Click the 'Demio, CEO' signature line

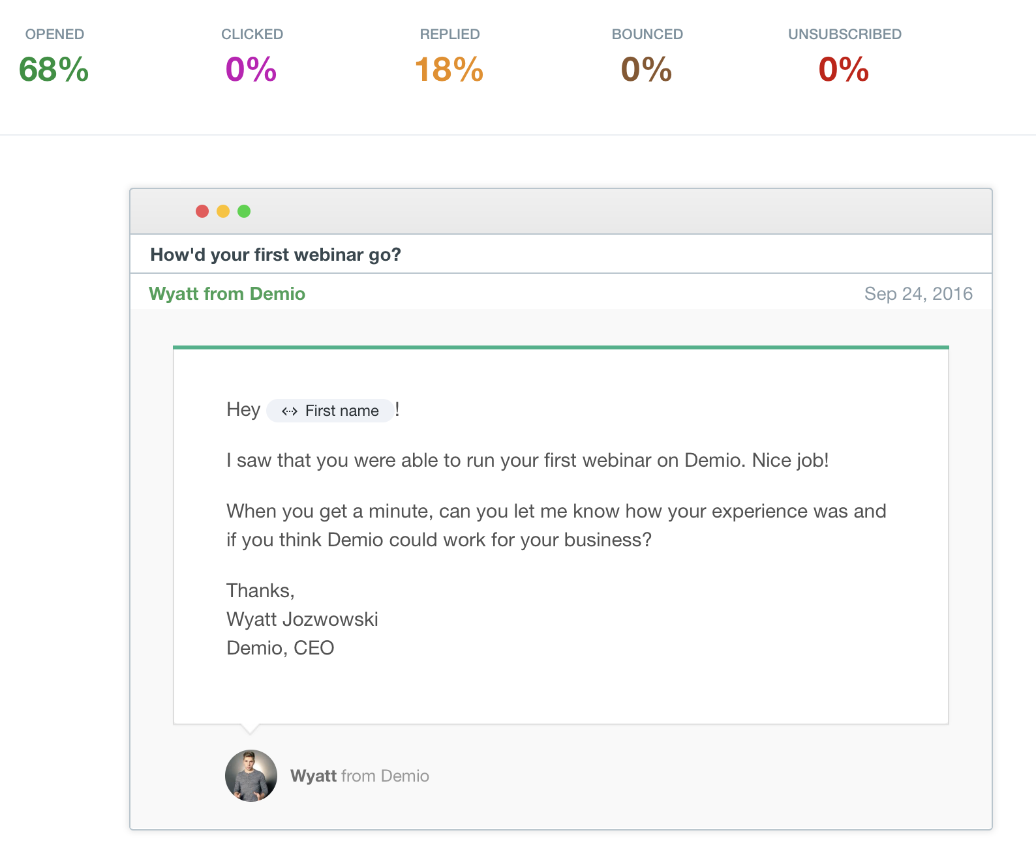click(281, 648)
